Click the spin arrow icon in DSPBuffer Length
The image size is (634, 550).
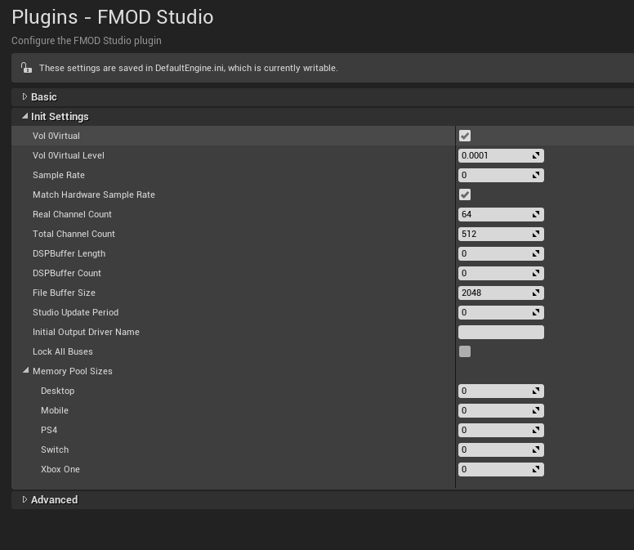[x=536, y=253]
